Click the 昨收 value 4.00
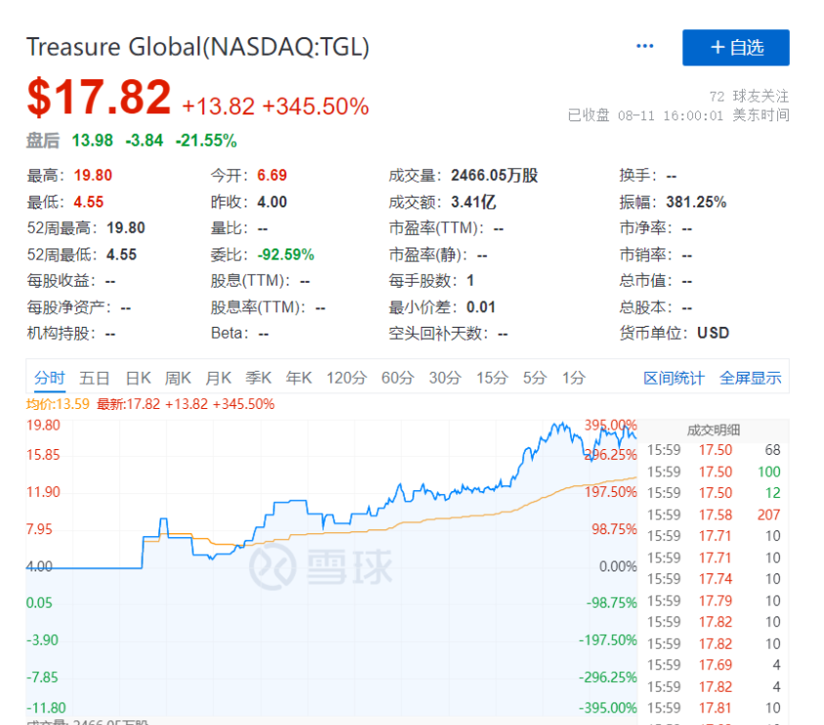Image resolution: width=824 pixels, height=725 pixels. (272, 202)
